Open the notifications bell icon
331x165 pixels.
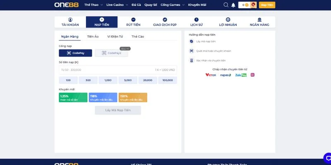(233, 5)
